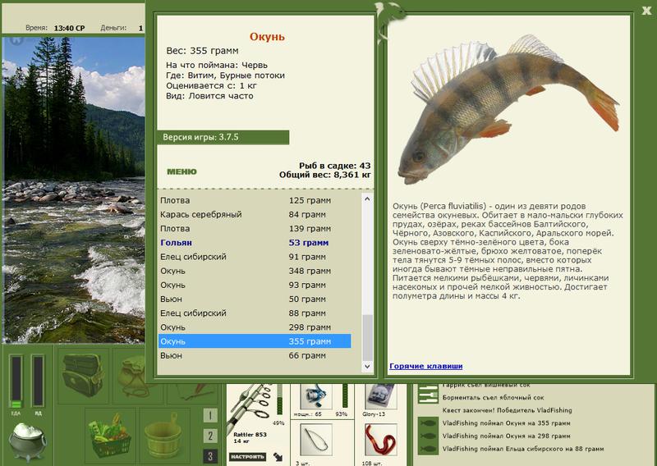Select Елец сибирский 91 грамм entry

(x=255, y=257)
